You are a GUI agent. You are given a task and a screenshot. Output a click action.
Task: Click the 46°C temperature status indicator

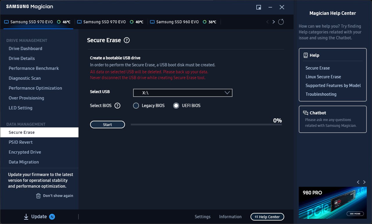coord(59,22)
